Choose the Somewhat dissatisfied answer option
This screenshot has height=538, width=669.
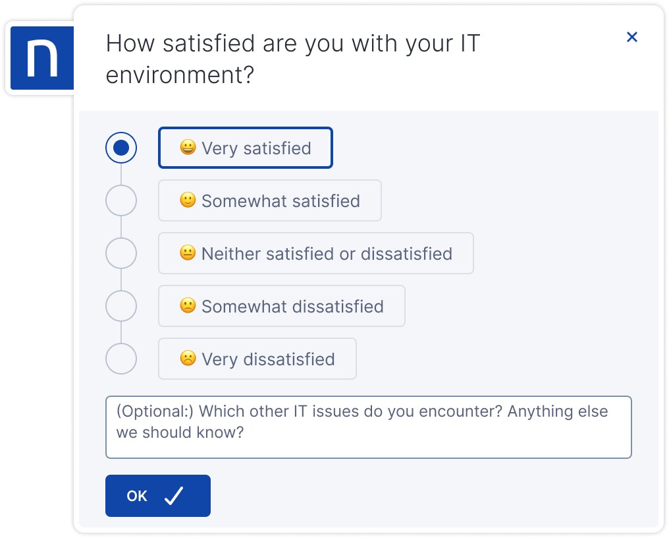pyautogui.click(x=282, y=306)
